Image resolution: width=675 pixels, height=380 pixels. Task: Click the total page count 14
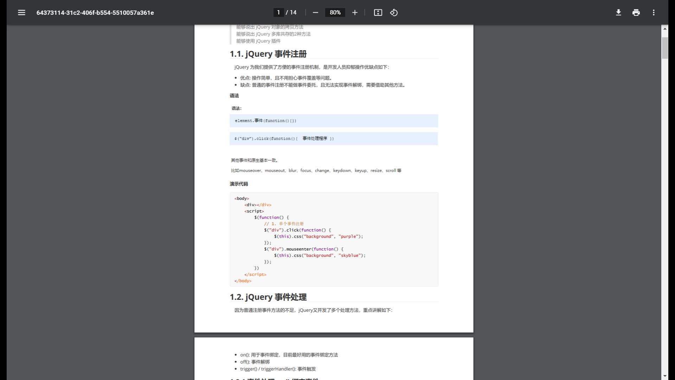pos(293,13)
